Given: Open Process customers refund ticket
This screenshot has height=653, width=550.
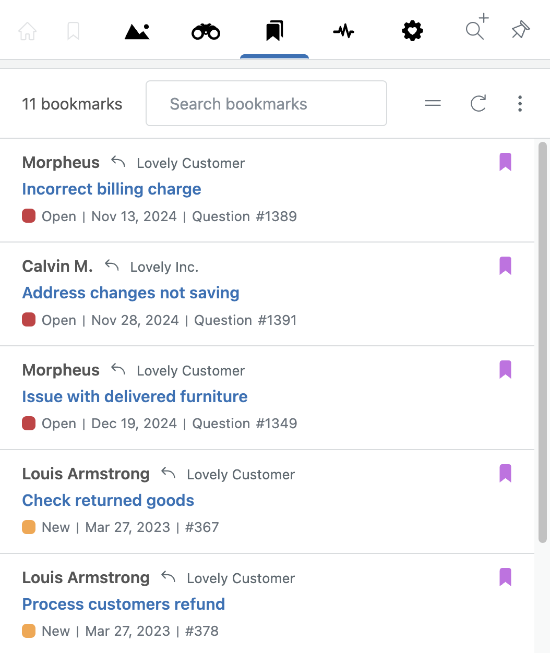Looking at the screenshot, I should pyautogui.click(x=124, y=604).
